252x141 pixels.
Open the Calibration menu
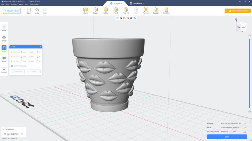click(x=34, y=4)
